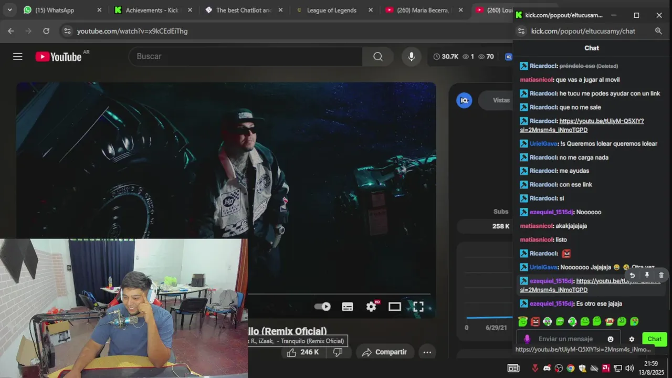Open site info icon beside youtube.com address
This screenshot has width=672, height=378.
(67, 31)
